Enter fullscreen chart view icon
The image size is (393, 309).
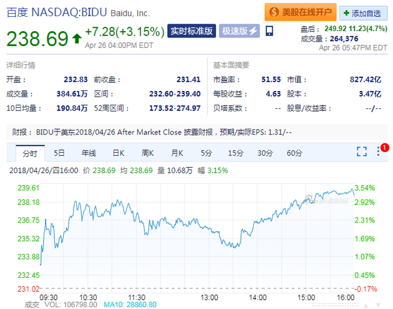[x=362, y=151]
